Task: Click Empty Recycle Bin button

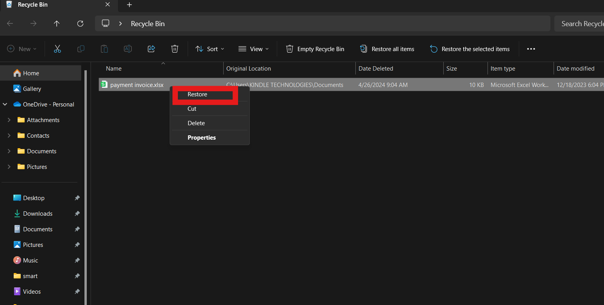Action: (315, 49)
